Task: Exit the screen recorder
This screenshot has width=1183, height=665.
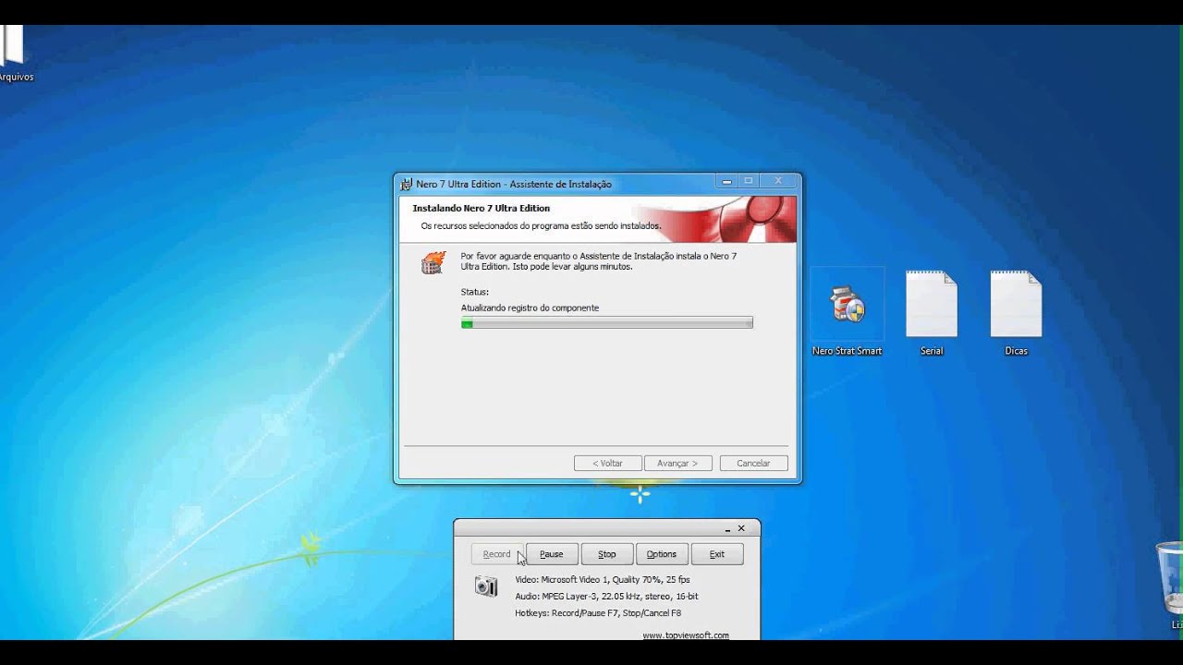Action: 717,554
